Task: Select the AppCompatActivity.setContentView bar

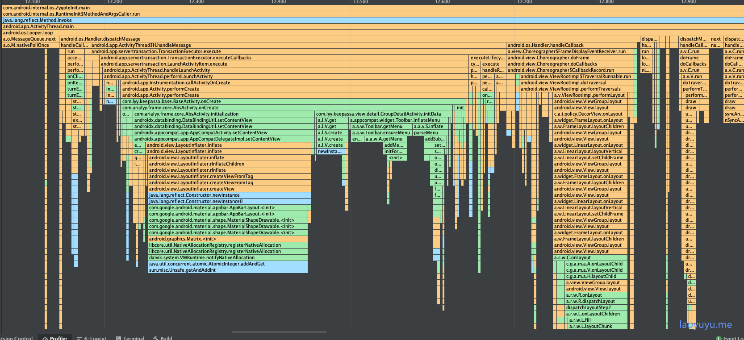Action: (223, 133)
